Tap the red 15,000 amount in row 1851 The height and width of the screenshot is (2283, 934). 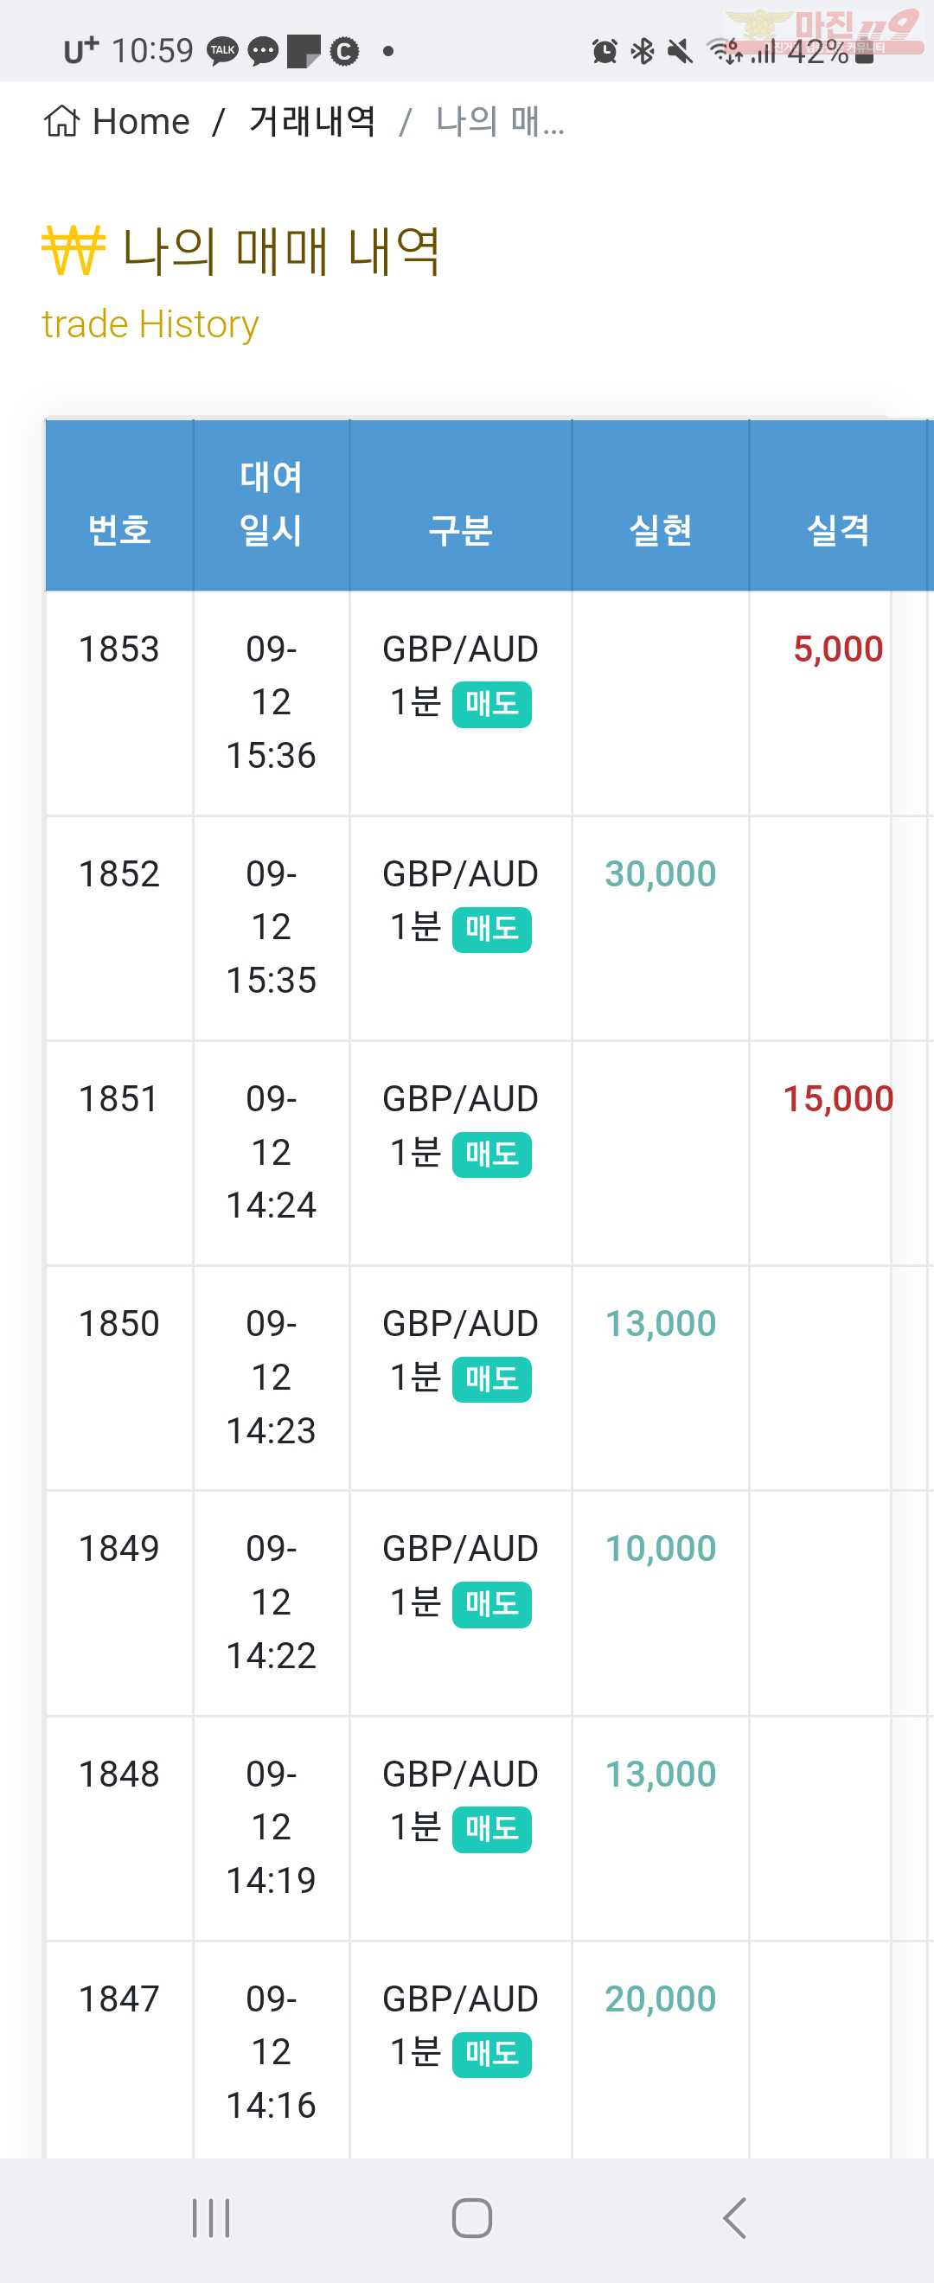[838, 1099]
